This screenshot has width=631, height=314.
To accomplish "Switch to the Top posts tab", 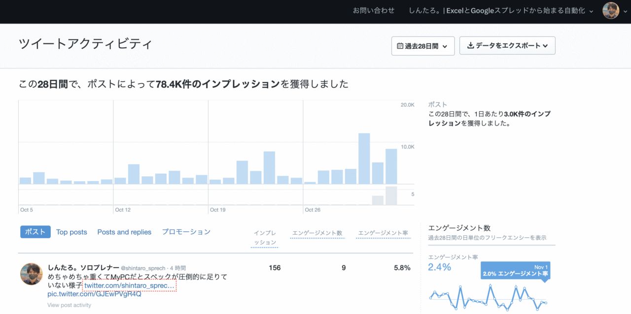I will pos(71,232).
